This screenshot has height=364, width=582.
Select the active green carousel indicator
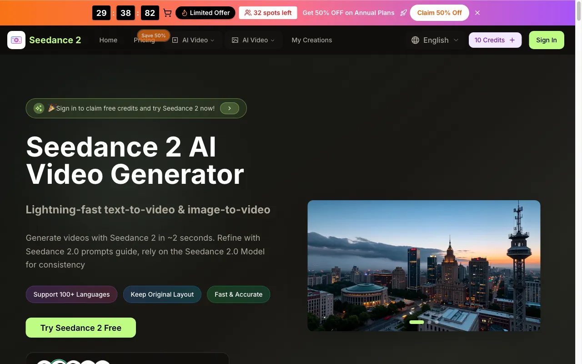tap(416, 322)
